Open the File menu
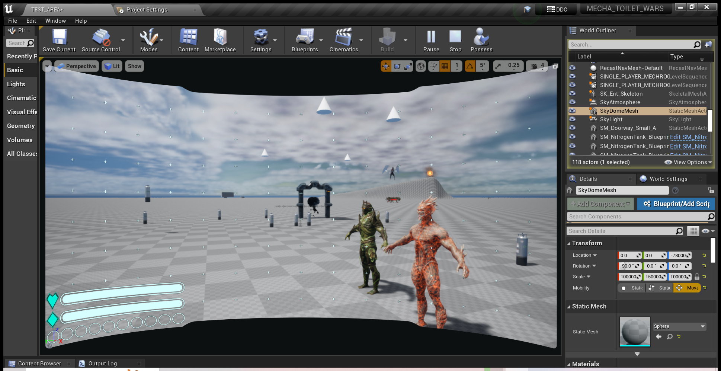721x371 pixels. point(13,21)
